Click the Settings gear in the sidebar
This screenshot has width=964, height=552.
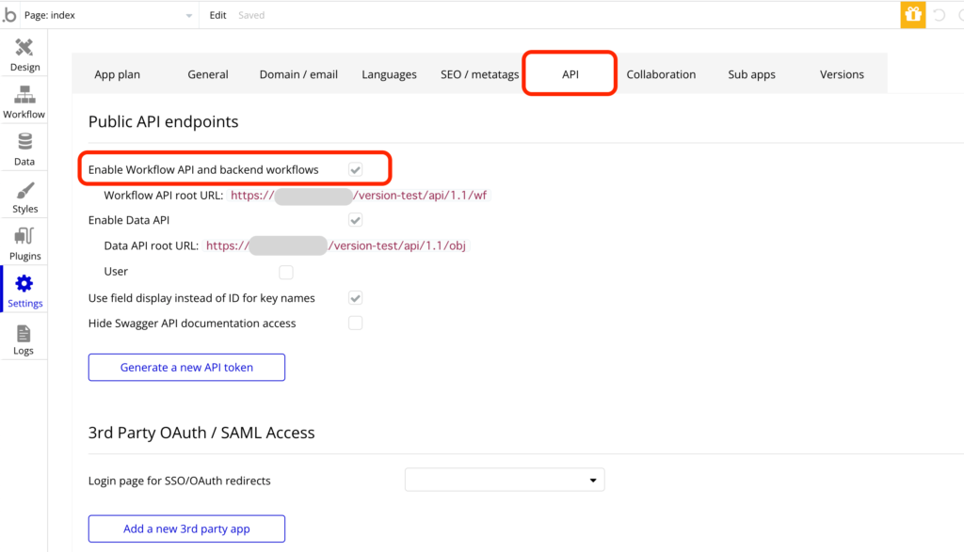[24, 290]
